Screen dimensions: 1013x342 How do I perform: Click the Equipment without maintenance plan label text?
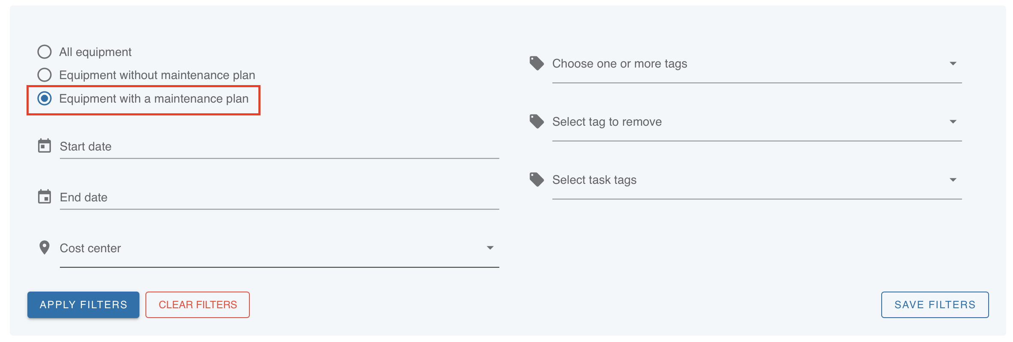tap(157, 75)
